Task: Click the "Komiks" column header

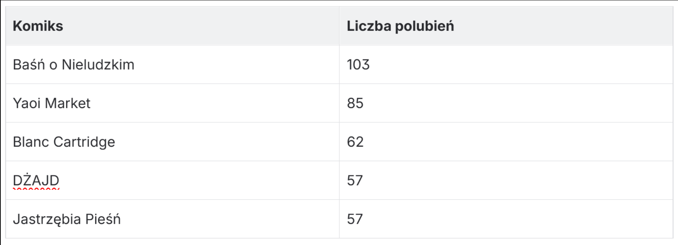Action: coord(38,26)
